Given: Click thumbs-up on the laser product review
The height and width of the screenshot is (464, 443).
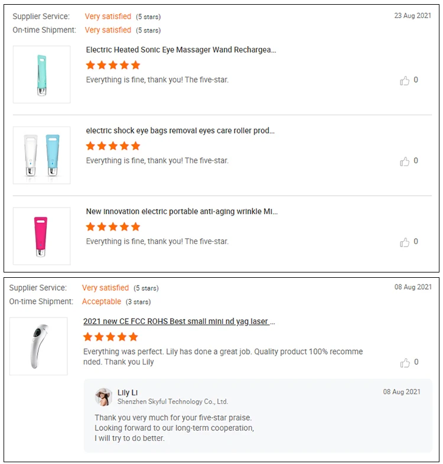Looking at the screenshot, I should (x=405, y=363).
